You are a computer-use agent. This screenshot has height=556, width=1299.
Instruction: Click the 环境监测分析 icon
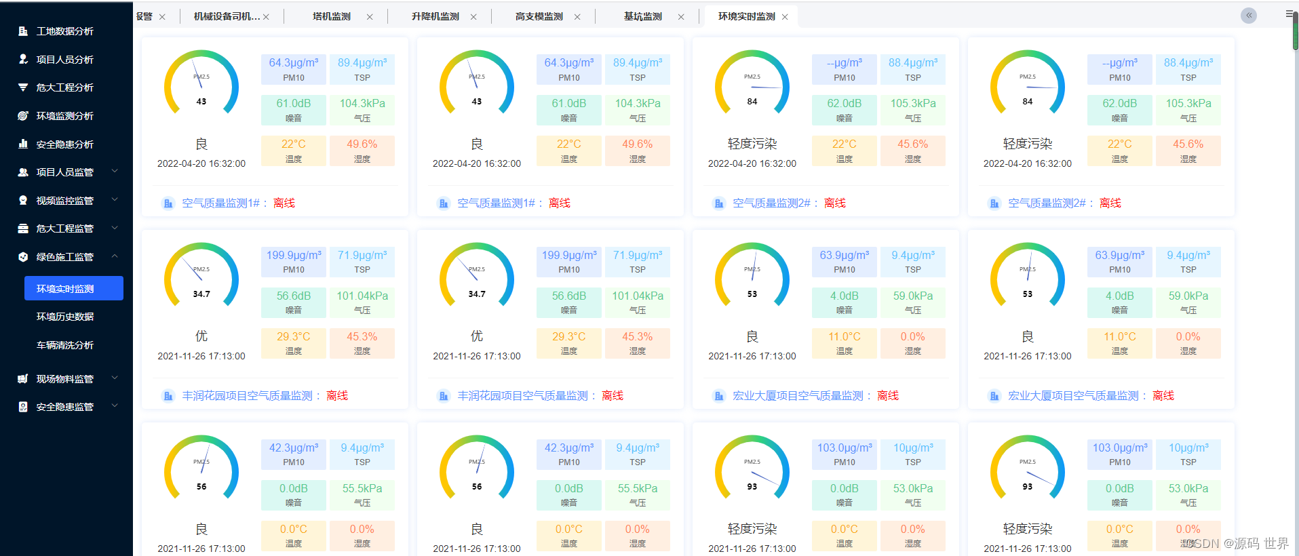tap(23, 116)
